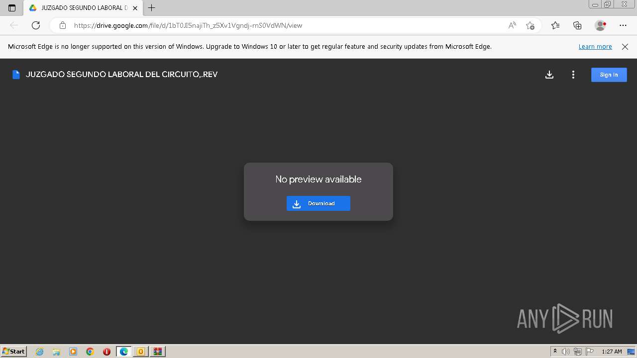Dismiss the Edge unsupported notification bar

625,47
